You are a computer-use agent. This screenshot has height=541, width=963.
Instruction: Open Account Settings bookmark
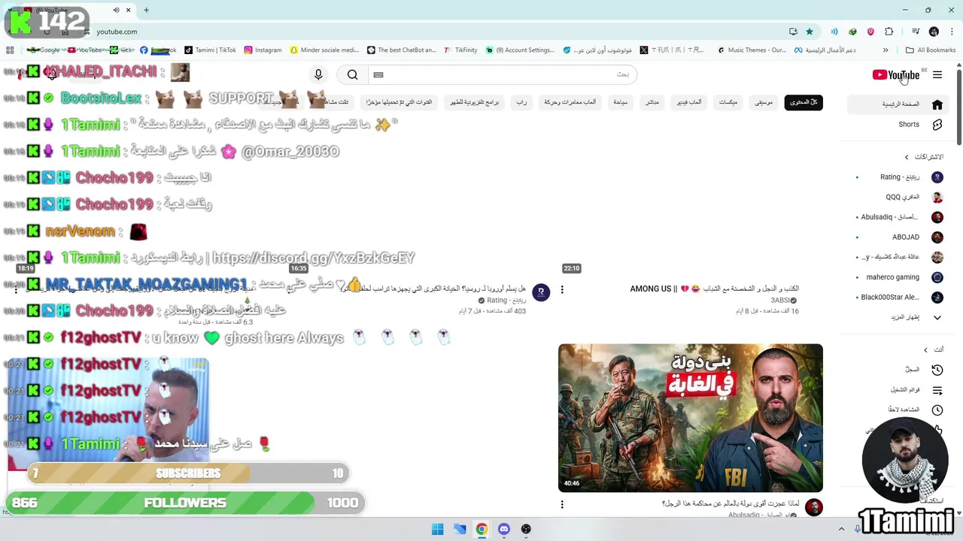[x=520, y=50]
